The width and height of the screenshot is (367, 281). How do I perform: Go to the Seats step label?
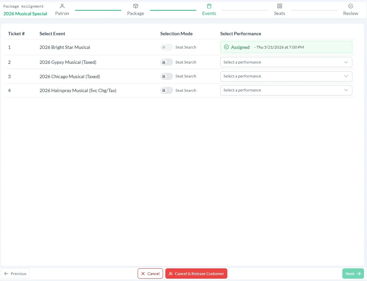279,13
